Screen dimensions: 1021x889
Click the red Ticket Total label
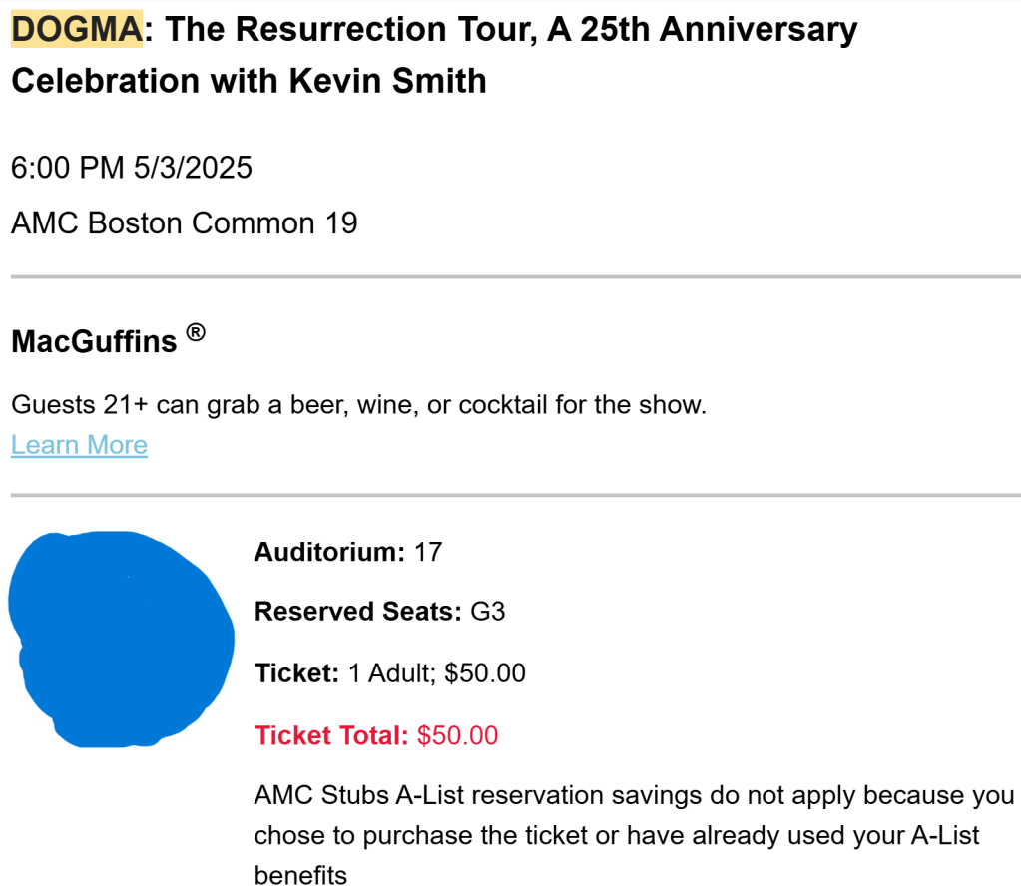coord(331,736)
